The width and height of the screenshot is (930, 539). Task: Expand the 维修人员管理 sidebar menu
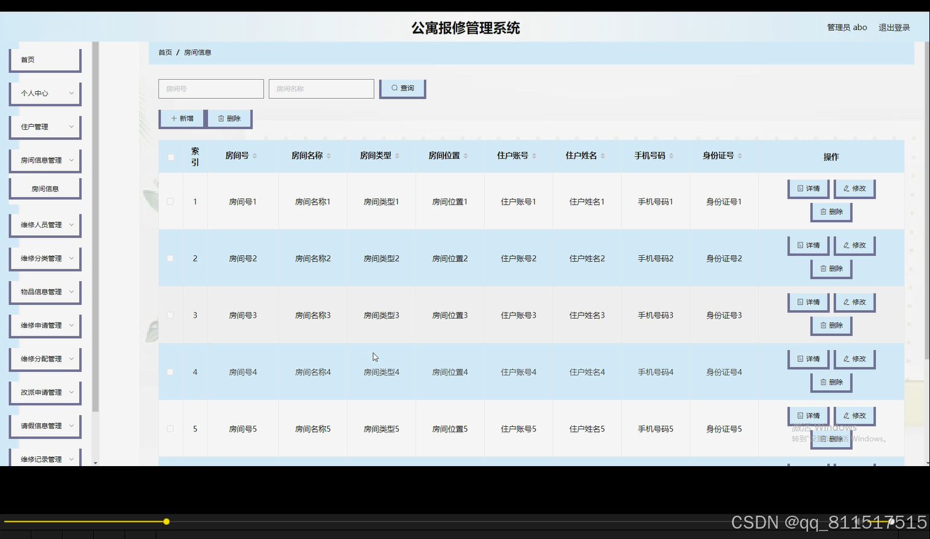pos(45,225)
